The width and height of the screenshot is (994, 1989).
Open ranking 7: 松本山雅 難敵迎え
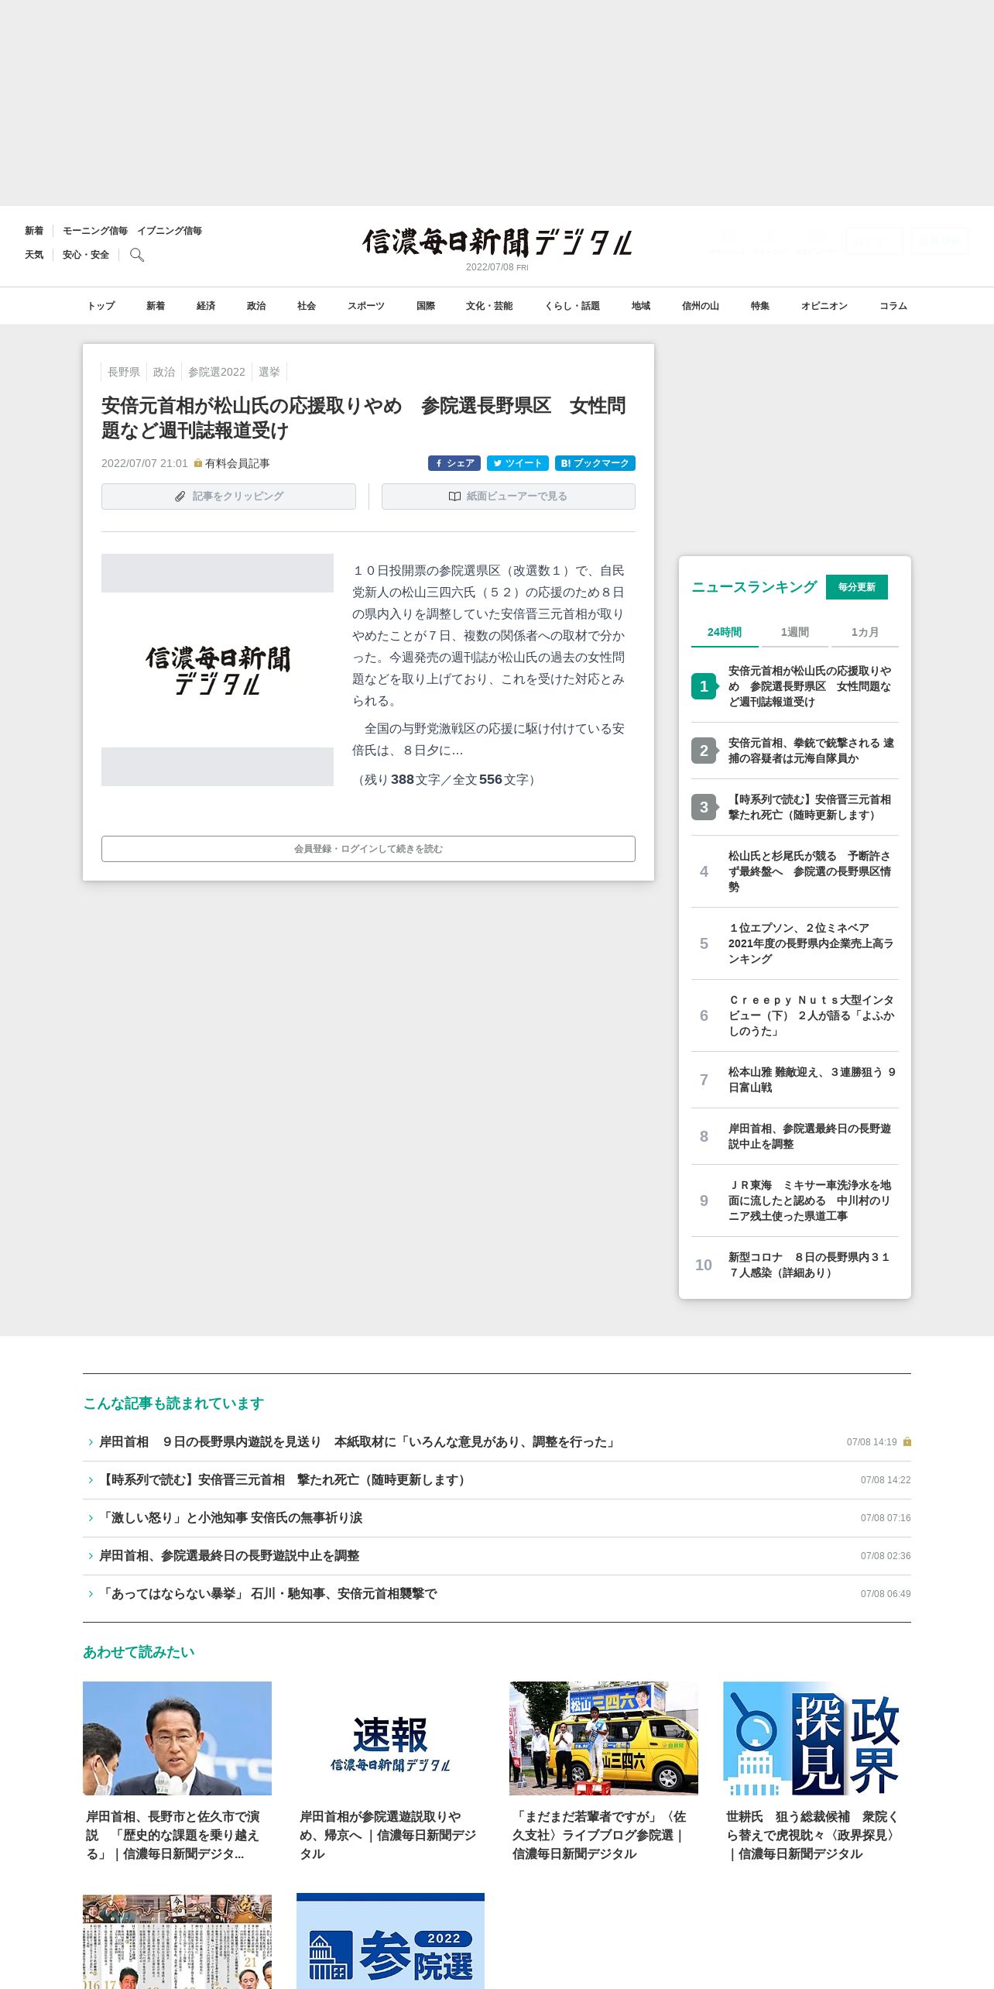(x=795, y=1080)
